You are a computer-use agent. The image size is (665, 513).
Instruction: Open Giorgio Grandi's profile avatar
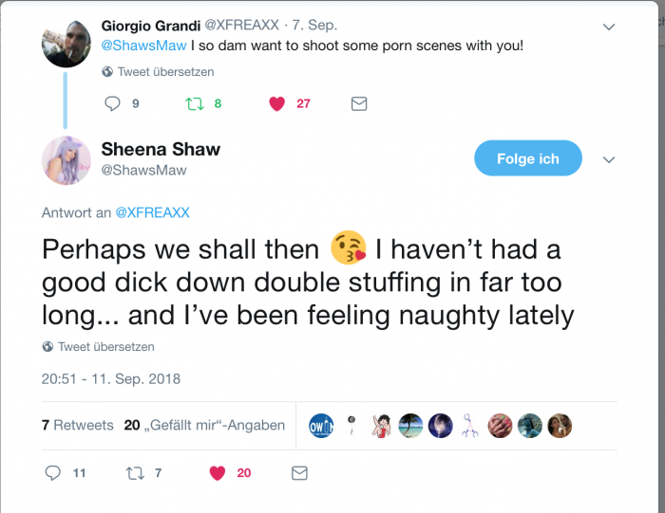coord(66,42)
